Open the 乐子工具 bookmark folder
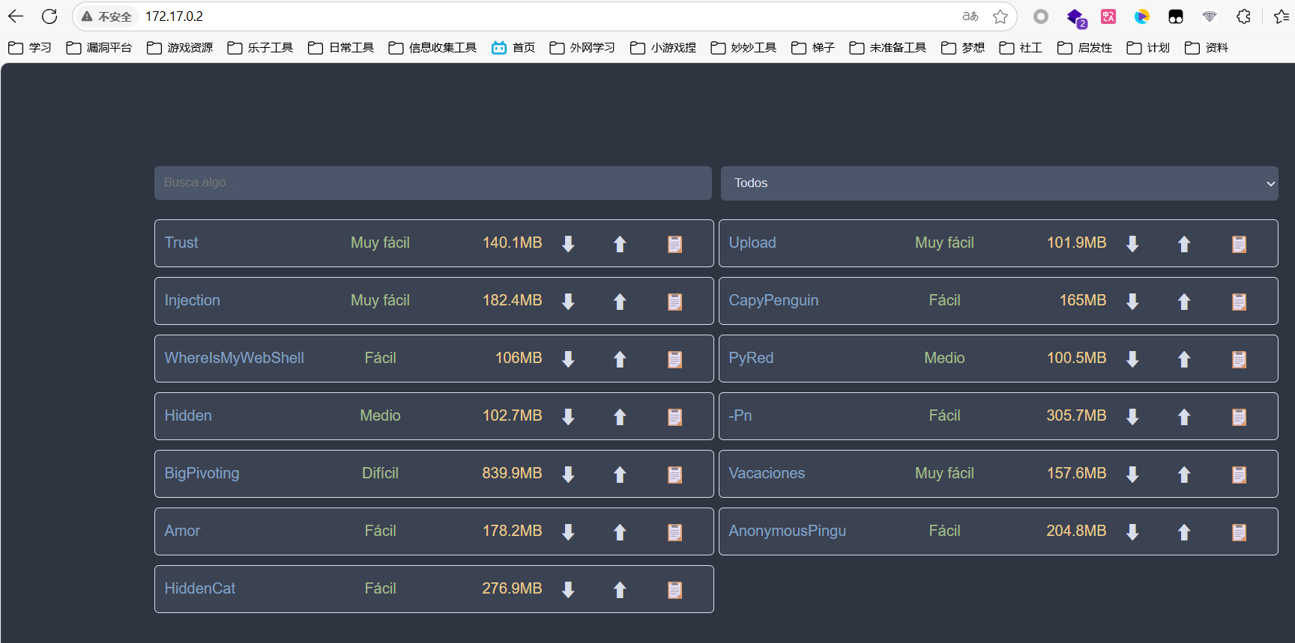The height and width of the screenshot is (643, 1295). 260,48
